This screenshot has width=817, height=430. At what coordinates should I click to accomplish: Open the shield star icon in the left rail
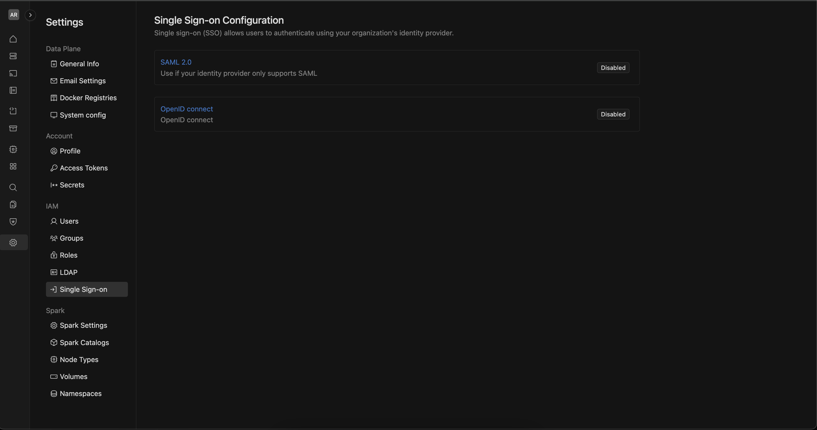13,221
